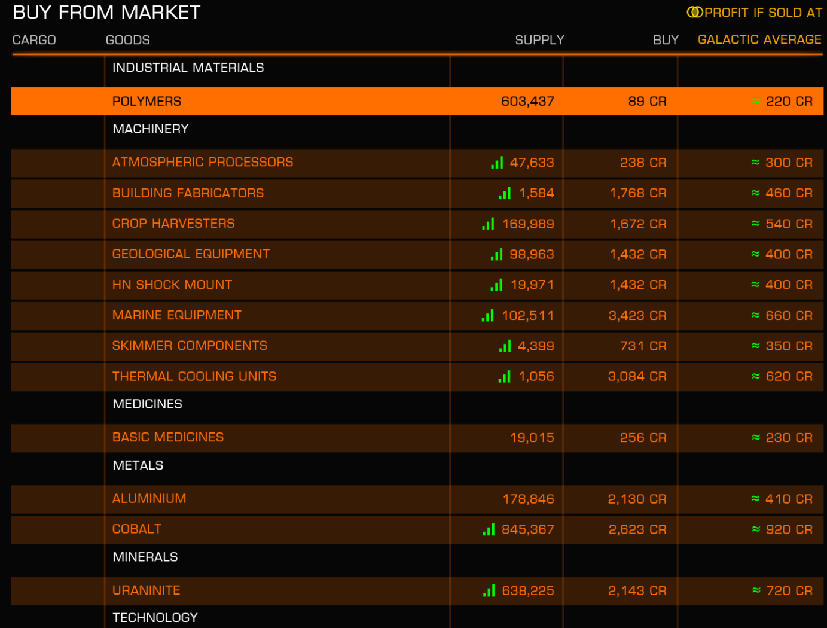Pick Cobalt from the Metals list
The width and height of the screenshot is (827, 628).
click(417, 529)
